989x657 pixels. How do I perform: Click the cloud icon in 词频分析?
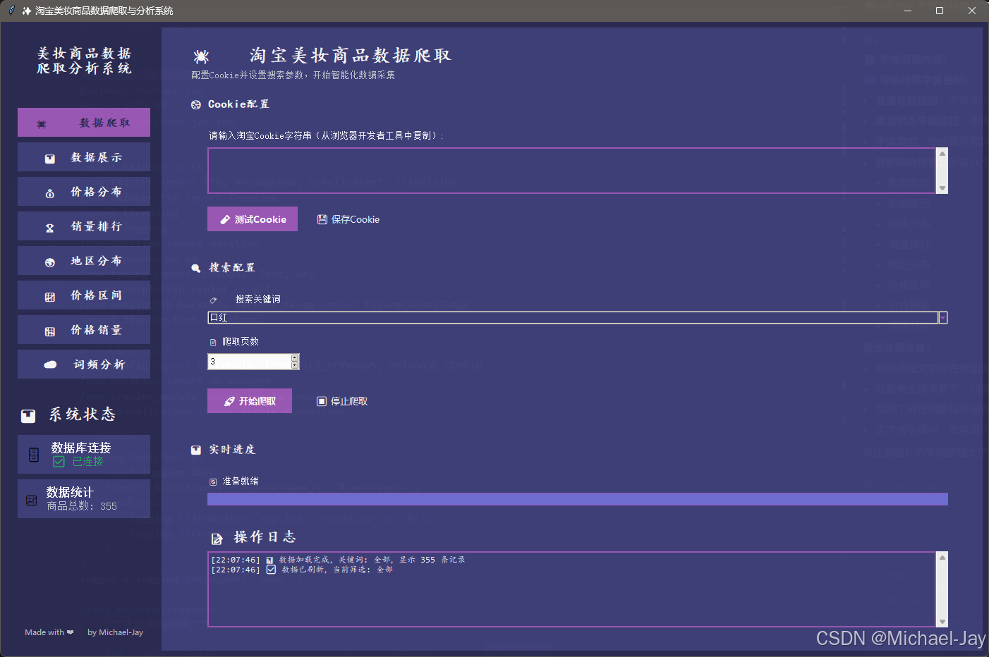[x=50, y=364]
